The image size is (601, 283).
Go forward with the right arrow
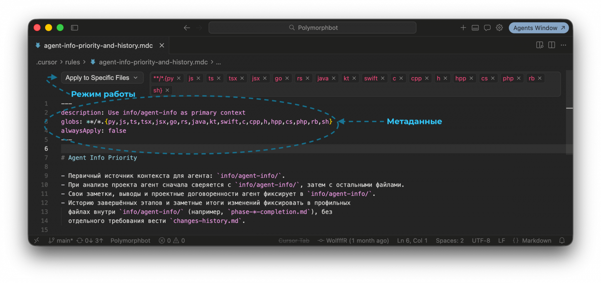199,28
